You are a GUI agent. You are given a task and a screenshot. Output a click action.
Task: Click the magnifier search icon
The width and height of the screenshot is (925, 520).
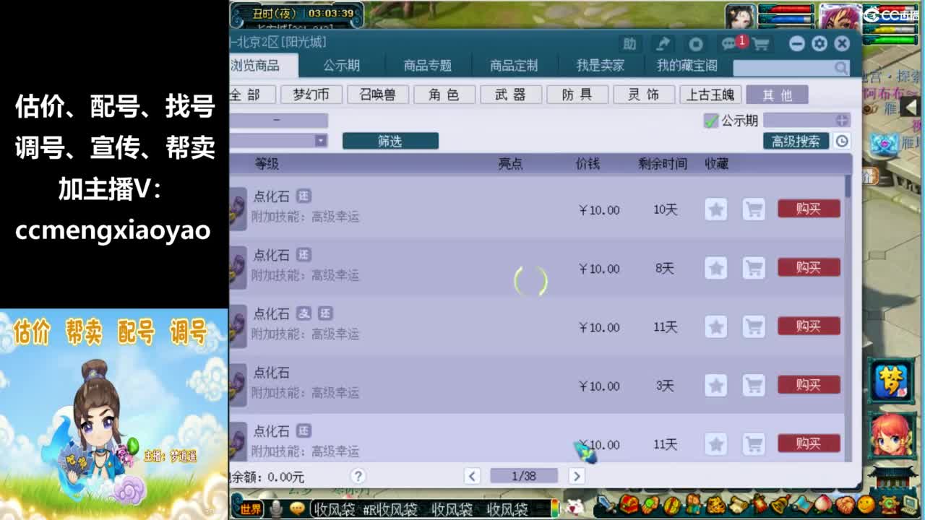tap(840, 67)
